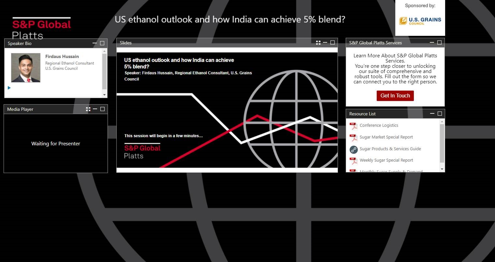Click the U.S. Grains Council sponsor logo
This screenshot has width=495, height=262.
[420, 21]
